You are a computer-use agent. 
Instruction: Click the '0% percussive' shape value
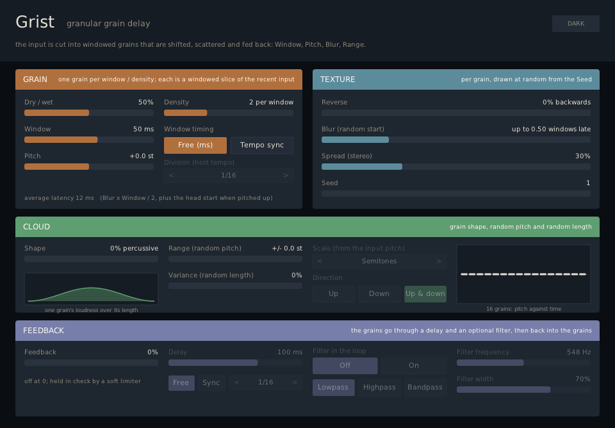[x=134, y=249]
